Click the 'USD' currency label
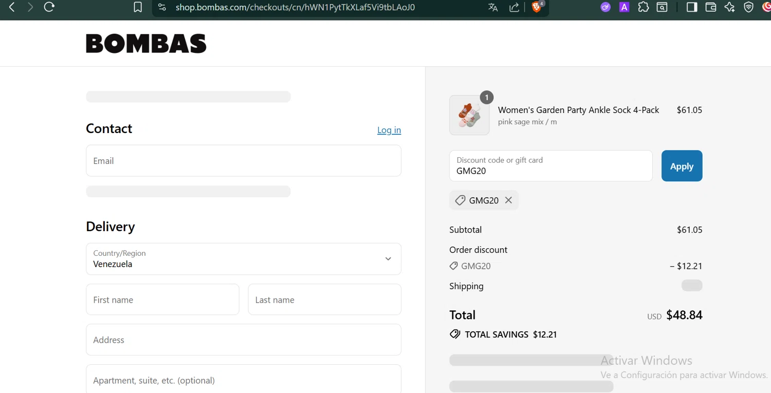The width and height of the screenshot is (771, 393). [x=654, y=316]
